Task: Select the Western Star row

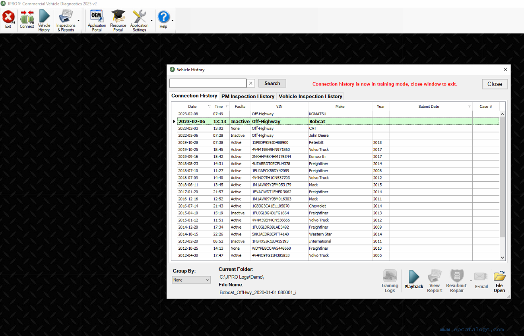Action: [338, 234]
